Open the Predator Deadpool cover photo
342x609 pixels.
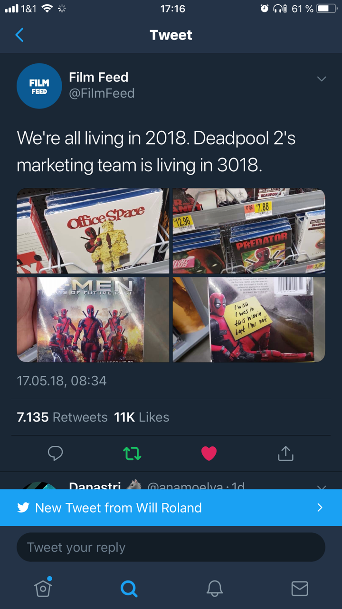click(x=249, y=231)
